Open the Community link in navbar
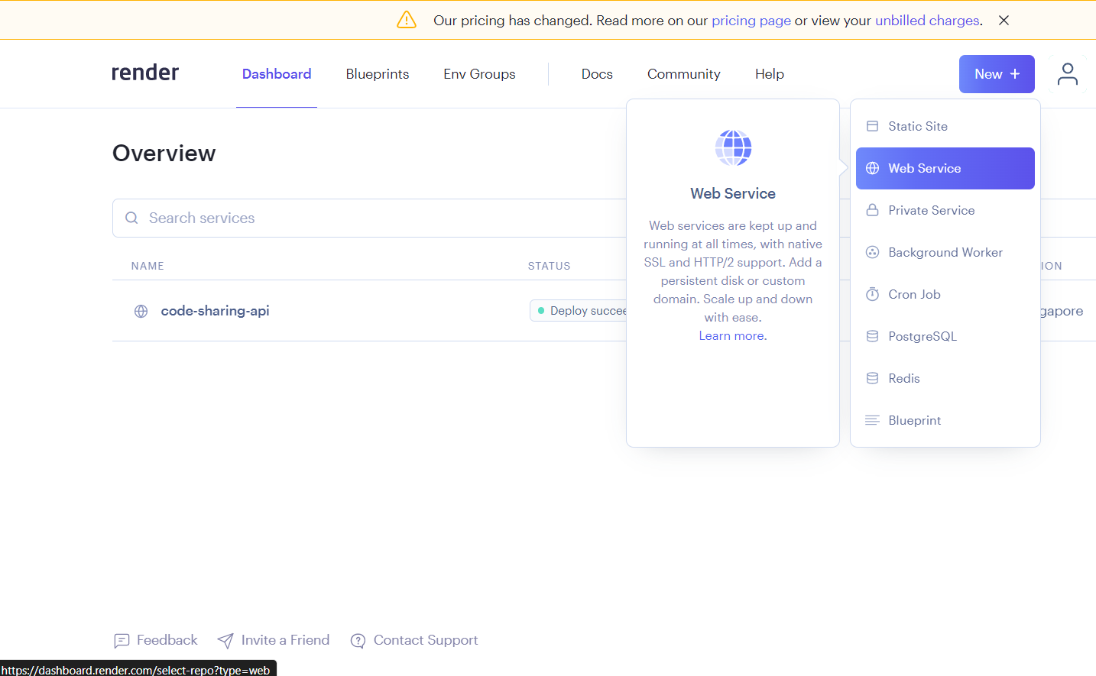The image size is (1096, 676). pos(684,74)
